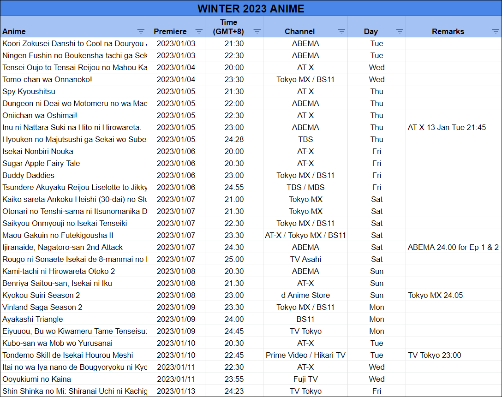Screen dimensions: 502x397
Task: Select the Rougo ni Sonaete Isekai cell
Action: coord(74,260)
